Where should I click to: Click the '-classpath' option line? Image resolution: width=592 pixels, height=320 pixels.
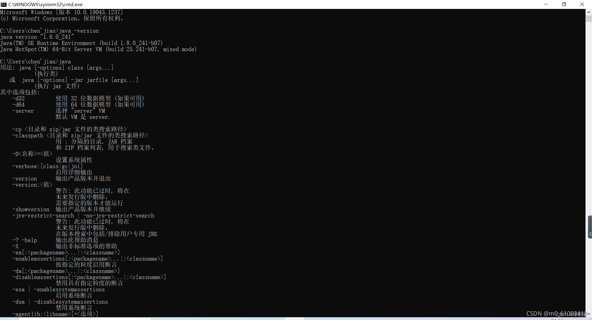[80, 136]
